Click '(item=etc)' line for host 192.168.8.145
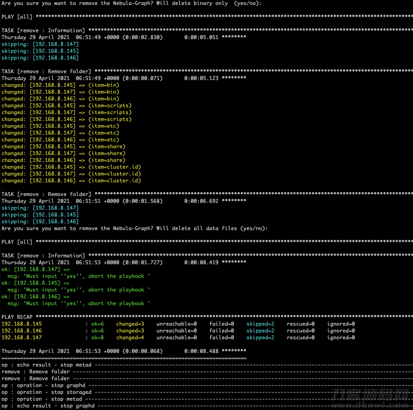 point(60,126)
